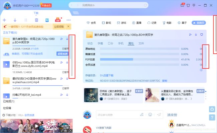217x133 pixels.
Task: Open the phone transfer icon in download toolbar
Action: coord(47,20)
